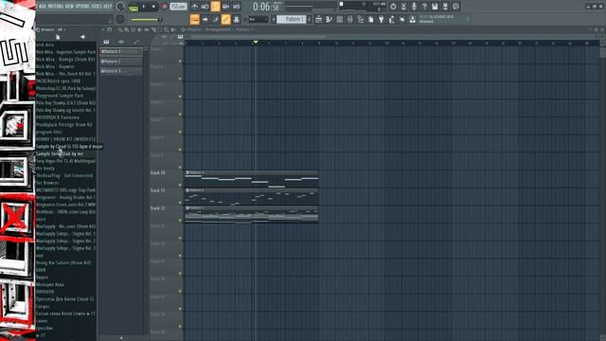Click the speech bubble icon in top toolbar

455,7
